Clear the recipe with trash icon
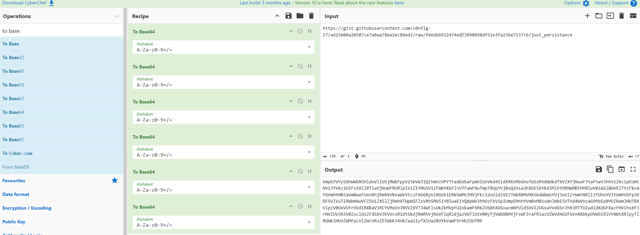640x235 pixels. tap(311, 16)
